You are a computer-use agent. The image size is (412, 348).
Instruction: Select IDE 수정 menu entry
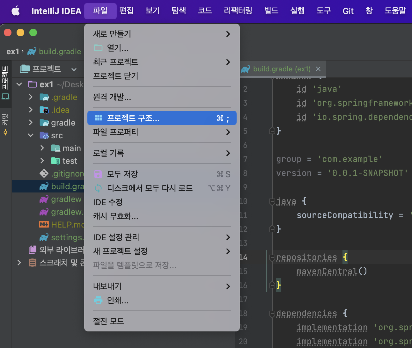tap(162, 202)
